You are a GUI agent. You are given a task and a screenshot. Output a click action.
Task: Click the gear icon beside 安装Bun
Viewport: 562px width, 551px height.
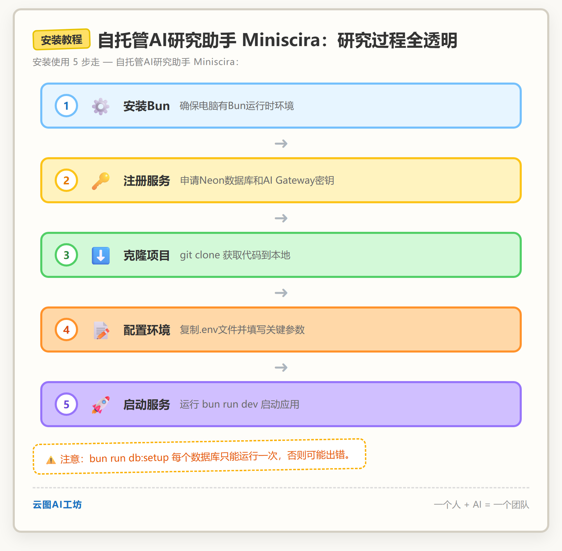(x=101, y=106)
